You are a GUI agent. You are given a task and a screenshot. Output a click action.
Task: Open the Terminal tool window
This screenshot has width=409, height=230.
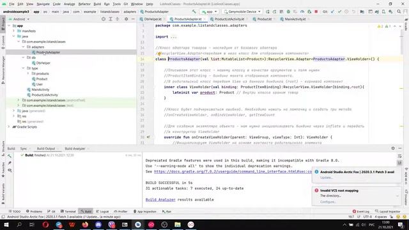68,211
